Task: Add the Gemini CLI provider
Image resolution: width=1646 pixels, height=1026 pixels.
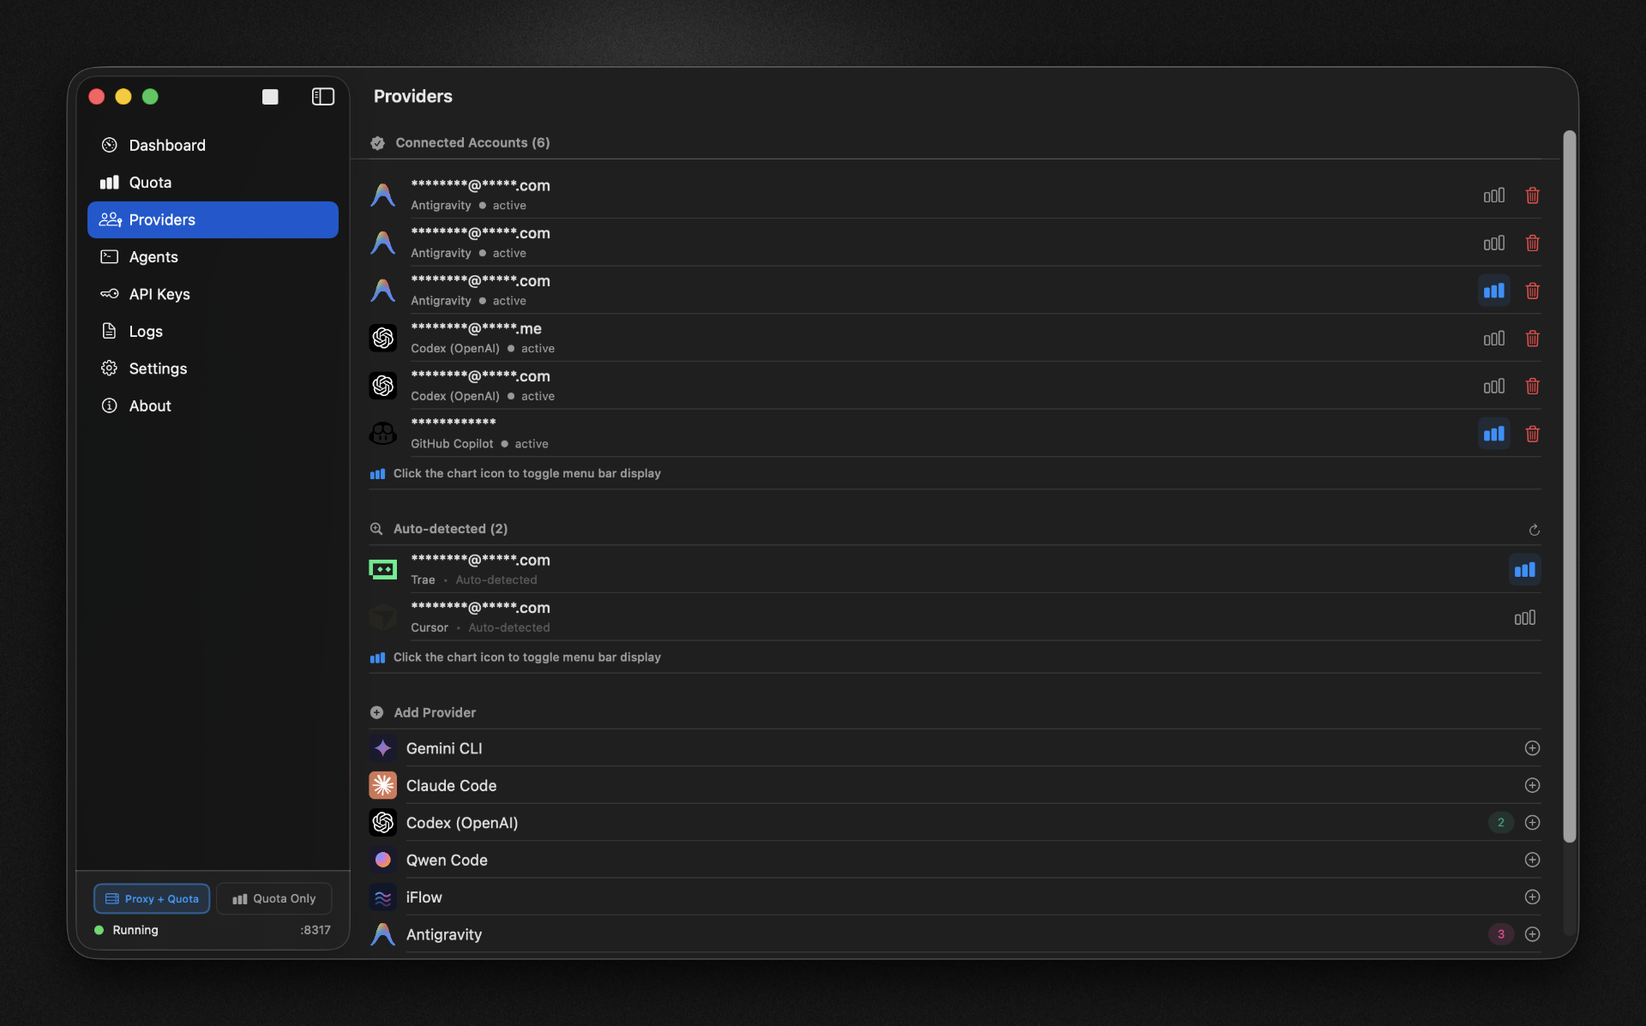Action: tap(1532, 748)
